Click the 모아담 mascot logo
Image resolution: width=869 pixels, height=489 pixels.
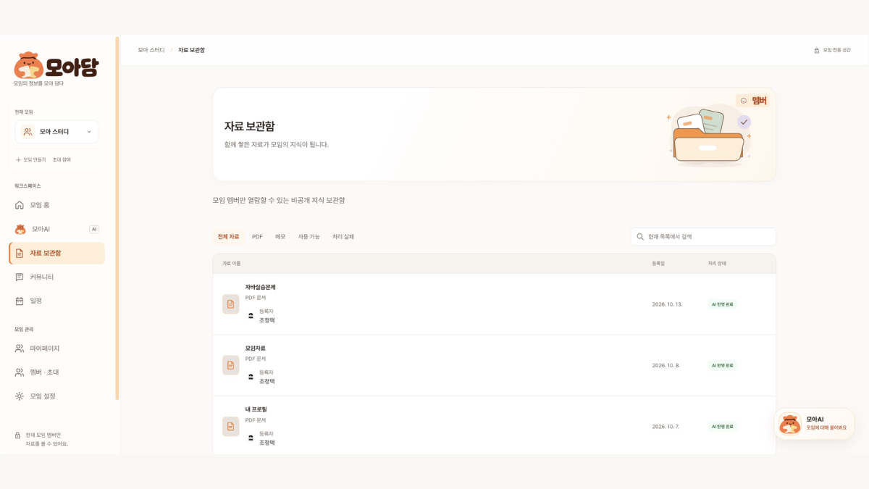click(x=29, y=65)
